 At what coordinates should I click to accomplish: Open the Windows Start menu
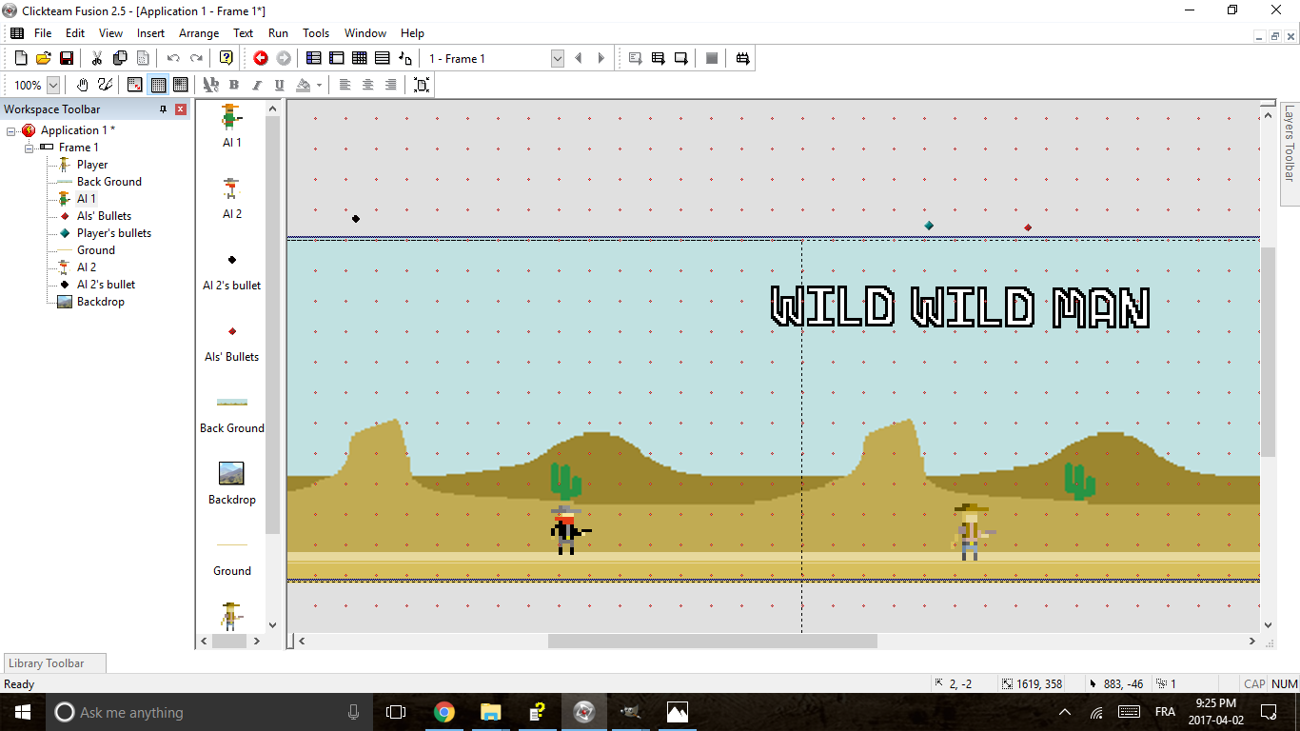point(23,712)
